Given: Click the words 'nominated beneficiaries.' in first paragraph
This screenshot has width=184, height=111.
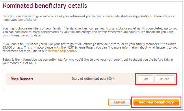Looking at the screenshot, I should pyautogui.click(x=20, y=20).
